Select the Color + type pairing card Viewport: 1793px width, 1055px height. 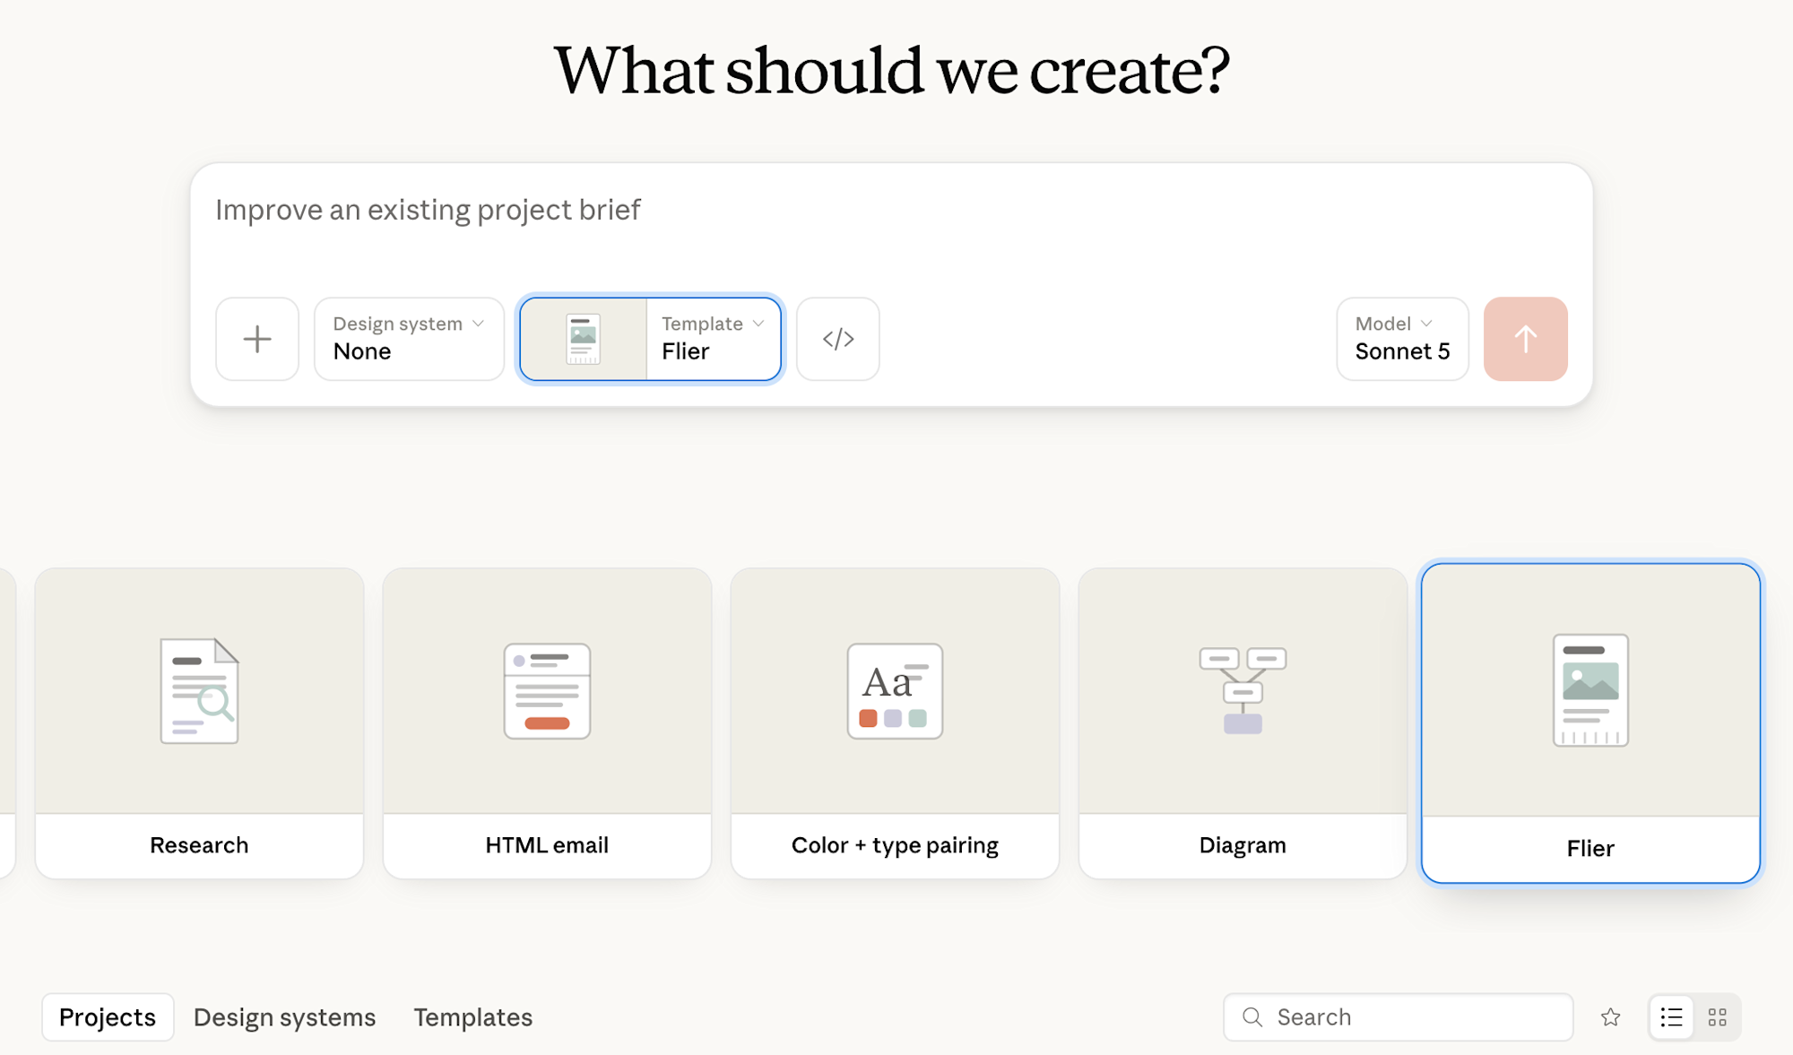[895, 723]
